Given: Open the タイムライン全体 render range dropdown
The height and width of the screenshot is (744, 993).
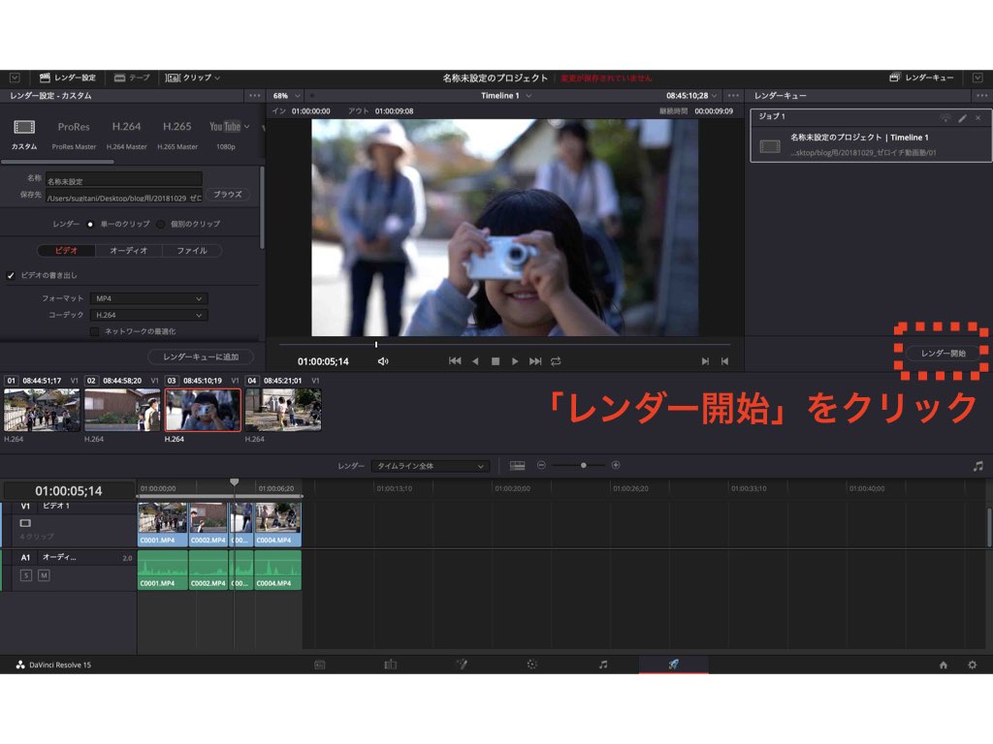Looking at the screenshot, I should click(x=432, y=466).
